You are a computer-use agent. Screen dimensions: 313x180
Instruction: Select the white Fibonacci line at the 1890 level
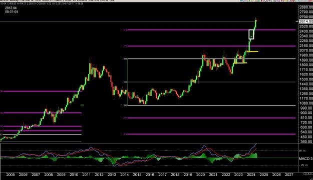coord(211,59)
